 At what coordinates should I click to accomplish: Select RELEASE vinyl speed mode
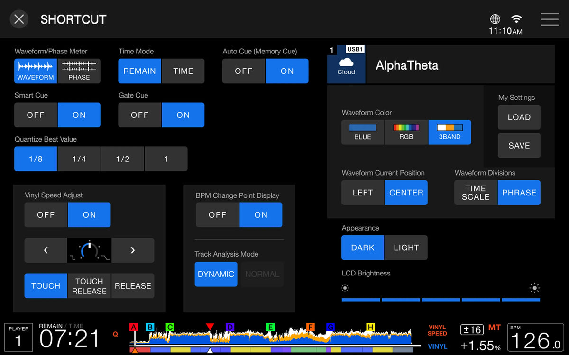point(133,286)
